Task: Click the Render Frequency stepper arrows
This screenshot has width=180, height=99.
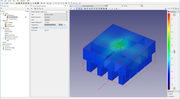Action: pos(67,12)
